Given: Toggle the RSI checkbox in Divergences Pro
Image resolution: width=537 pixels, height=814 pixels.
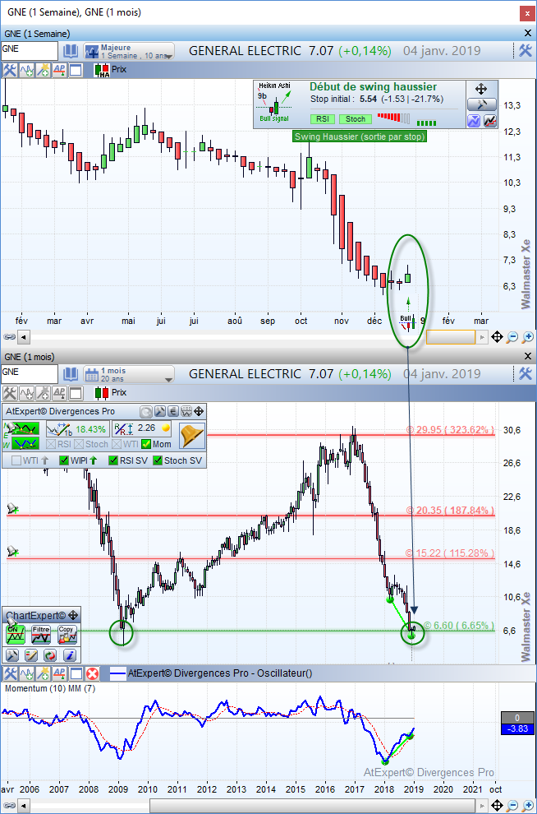Looking at the screenshot, I should [51, 444].
